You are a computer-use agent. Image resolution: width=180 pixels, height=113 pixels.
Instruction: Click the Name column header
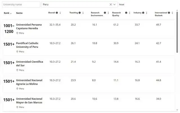(x=19, y=13)
